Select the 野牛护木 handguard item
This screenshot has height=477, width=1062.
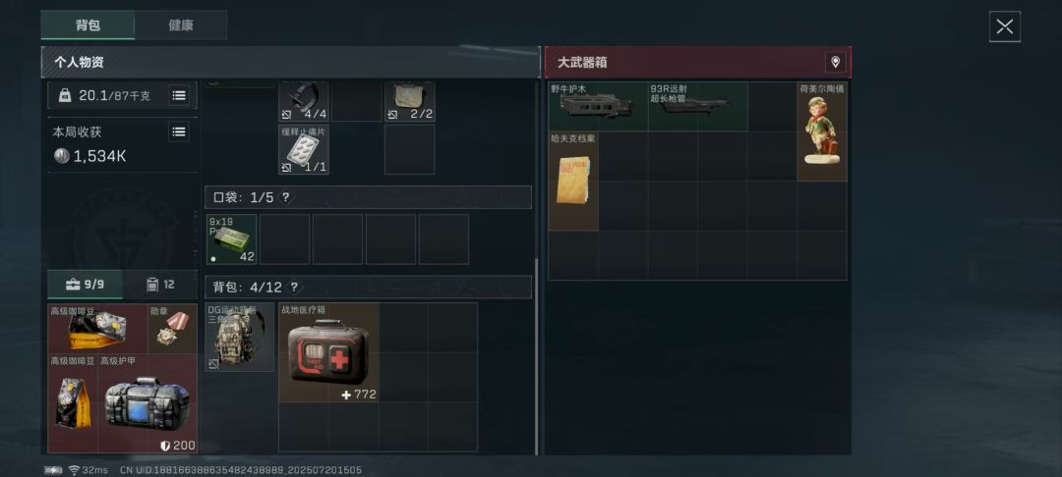point(598,107)
